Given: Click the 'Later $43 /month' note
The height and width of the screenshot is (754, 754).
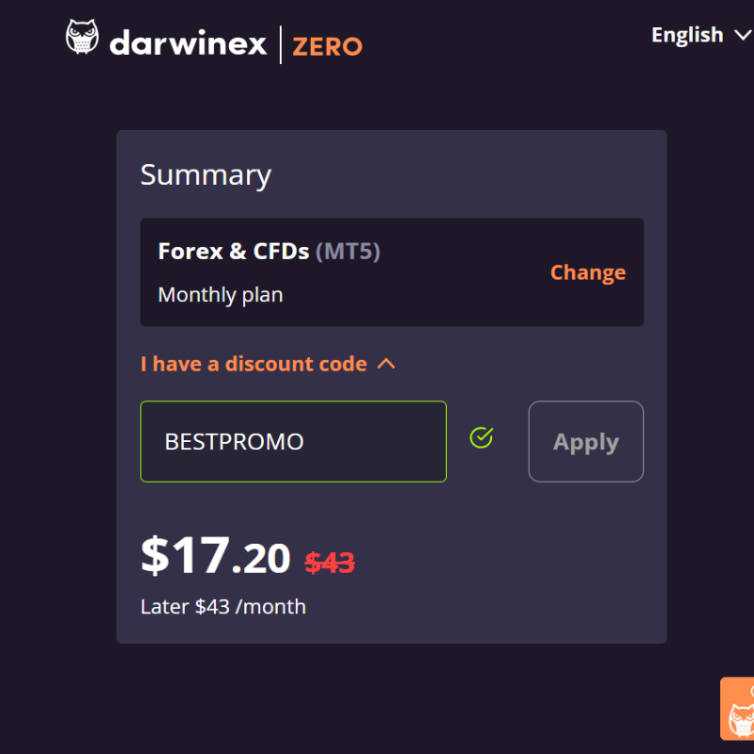Looking at the screenshot, I should coord(223,607).
